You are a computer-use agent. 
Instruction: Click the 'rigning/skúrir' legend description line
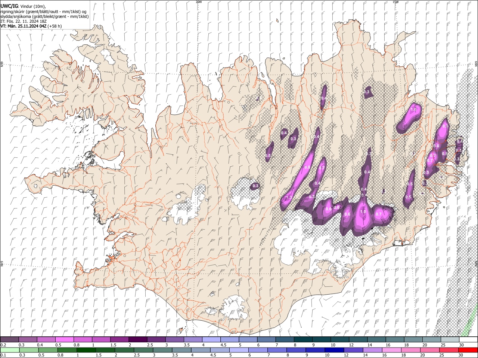[44, 12]
